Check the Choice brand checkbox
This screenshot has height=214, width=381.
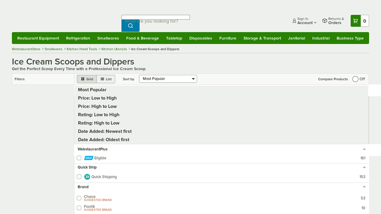point(79,198)
